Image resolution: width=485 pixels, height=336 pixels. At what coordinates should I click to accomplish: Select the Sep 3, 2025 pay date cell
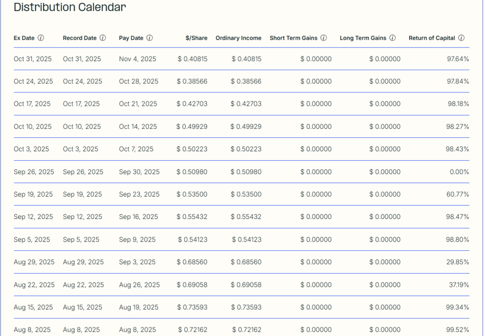point(137,262)
